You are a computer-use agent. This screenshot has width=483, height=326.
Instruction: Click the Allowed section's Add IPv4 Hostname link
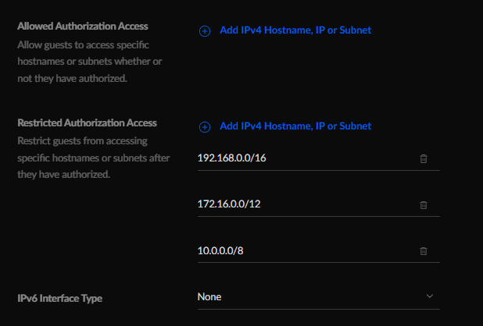click(x=295, y=30)
